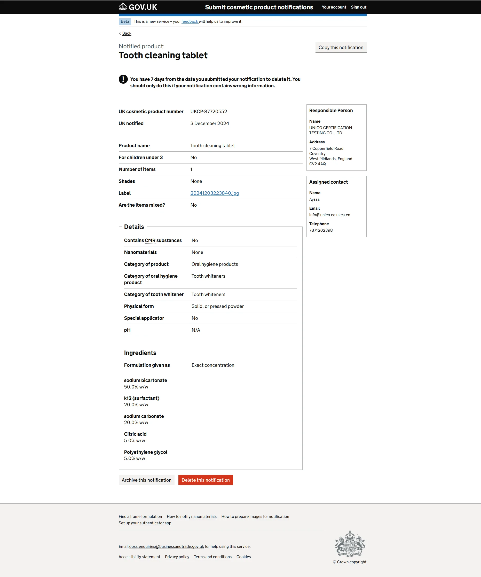Open How to prepare images for notification

[255, 517]
